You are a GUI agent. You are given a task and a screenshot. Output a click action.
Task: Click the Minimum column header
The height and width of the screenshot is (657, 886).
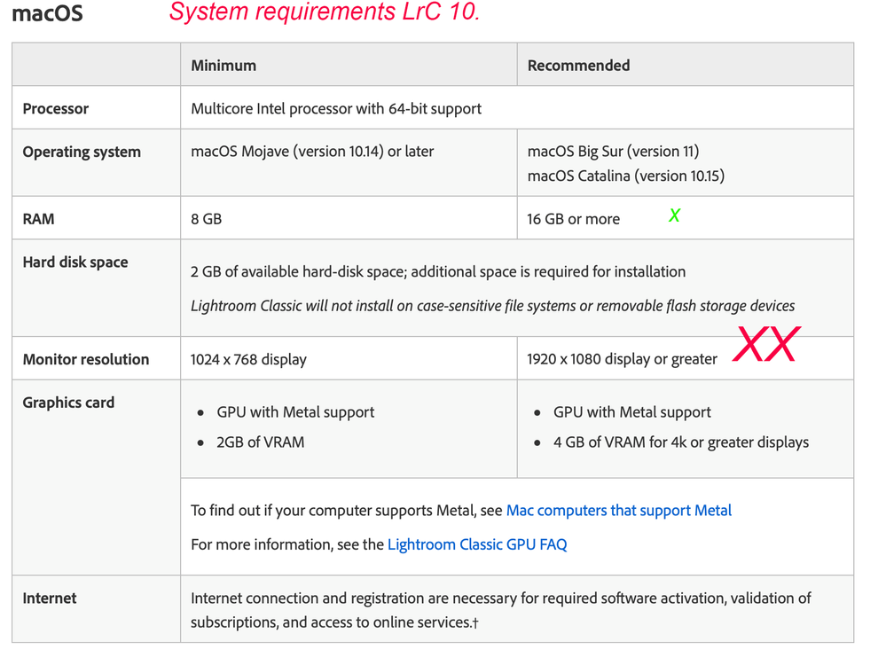click(223, 66)
